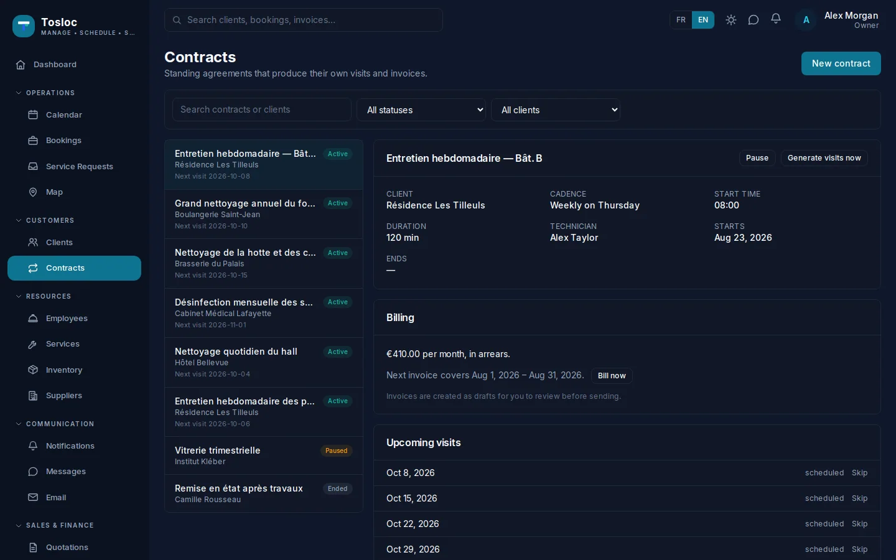Focus the global search field

tap(304, 20)
